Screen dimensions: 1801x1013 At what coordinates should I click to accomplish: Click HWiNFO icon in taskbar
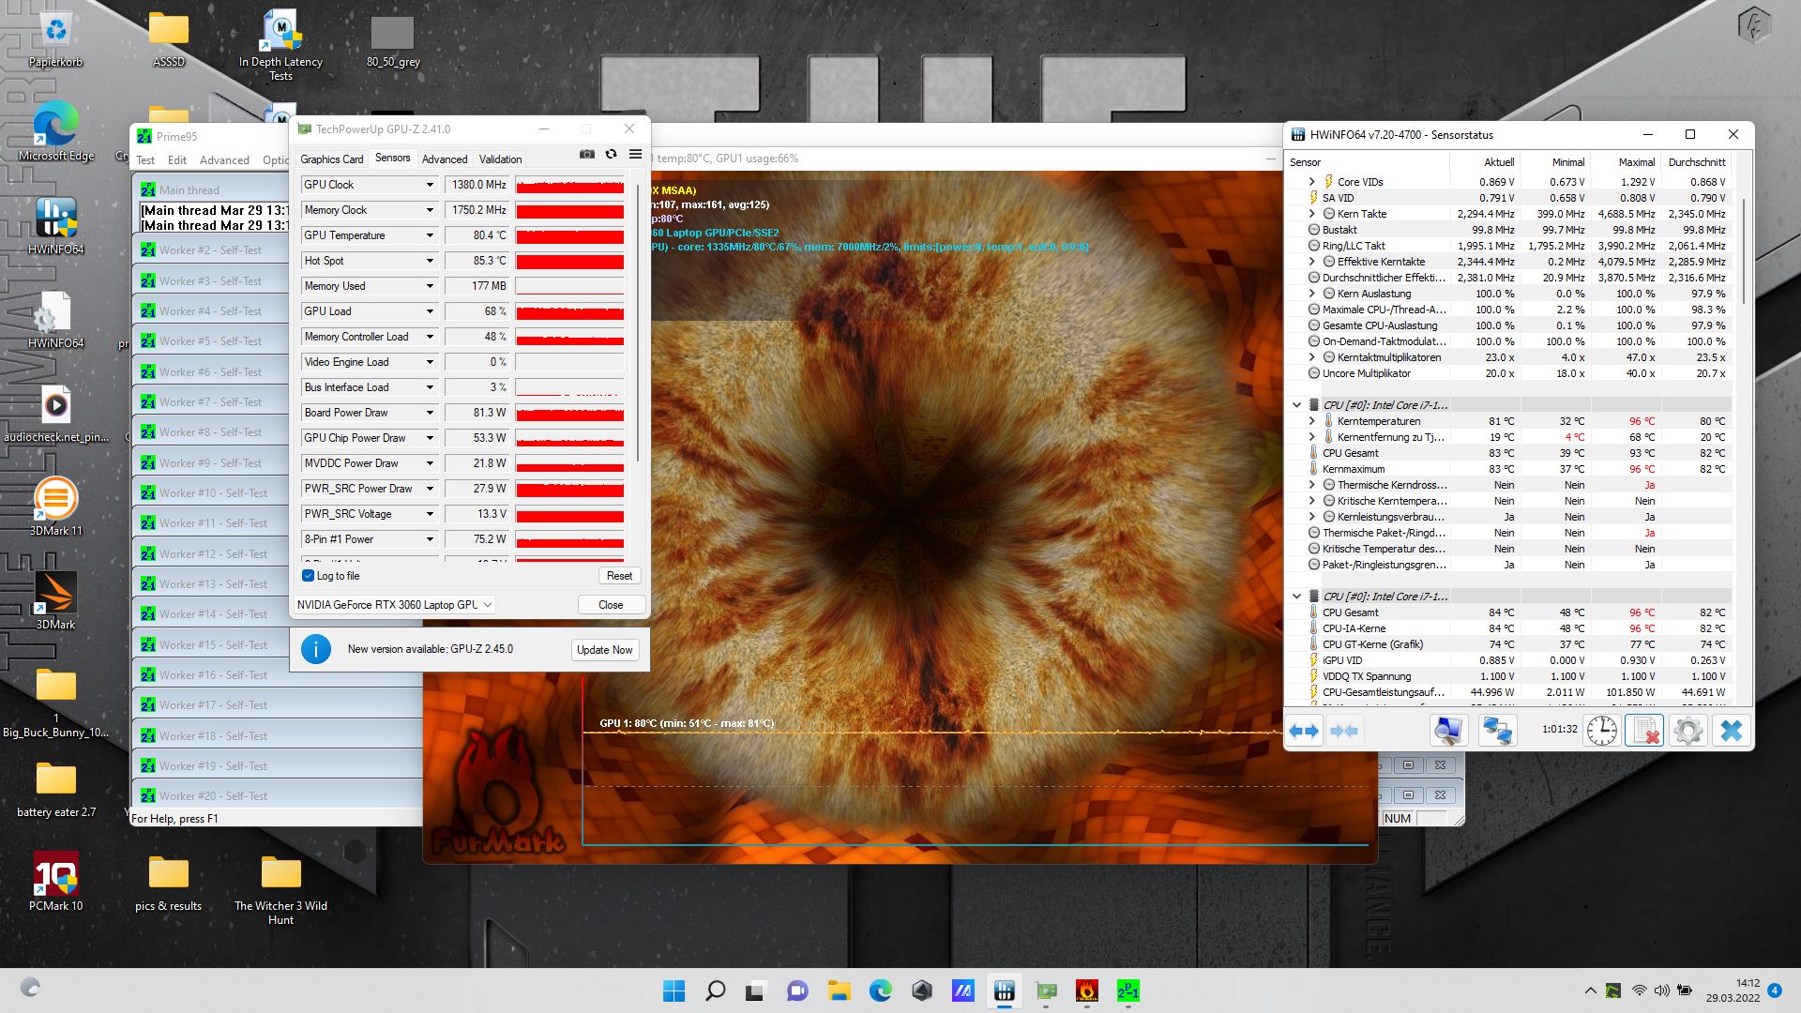1005,990
